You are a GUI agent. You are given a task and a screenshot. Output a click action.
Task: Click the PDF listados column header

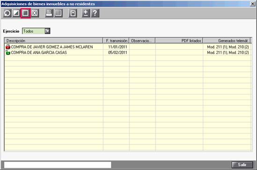pyautogui.click(x=179, y=41)
